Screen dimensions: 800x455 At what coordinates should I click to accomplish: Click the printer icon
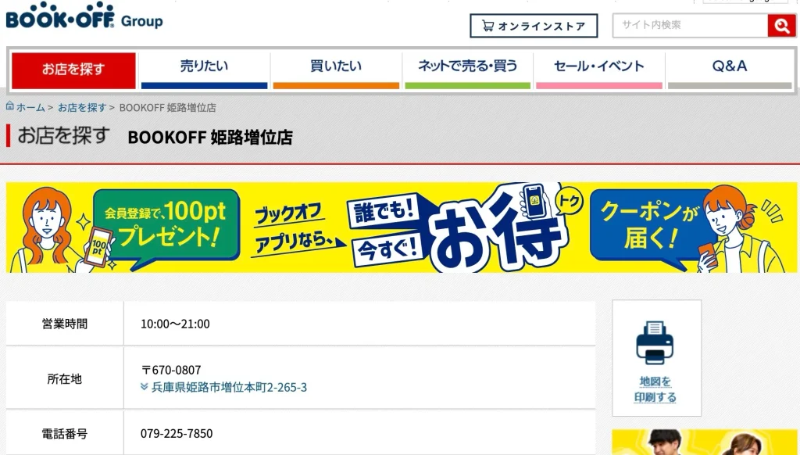[x=655, y=342]
